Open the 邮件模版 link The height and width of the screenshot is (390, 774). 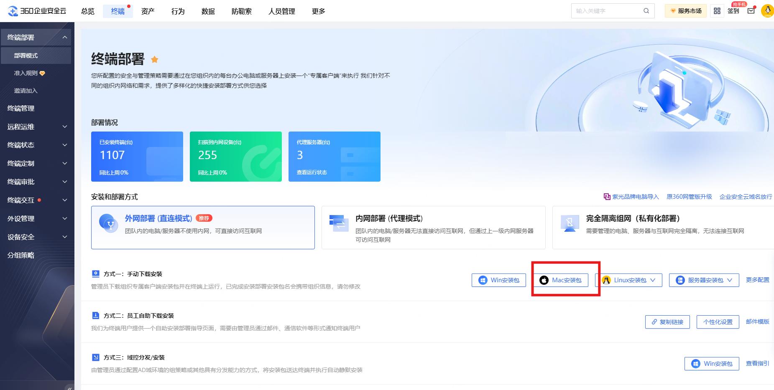(758, 322)
